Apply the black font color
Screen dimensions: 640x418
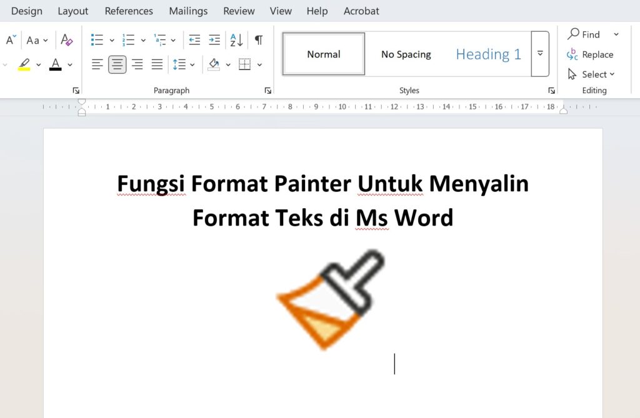pos(56,64)
